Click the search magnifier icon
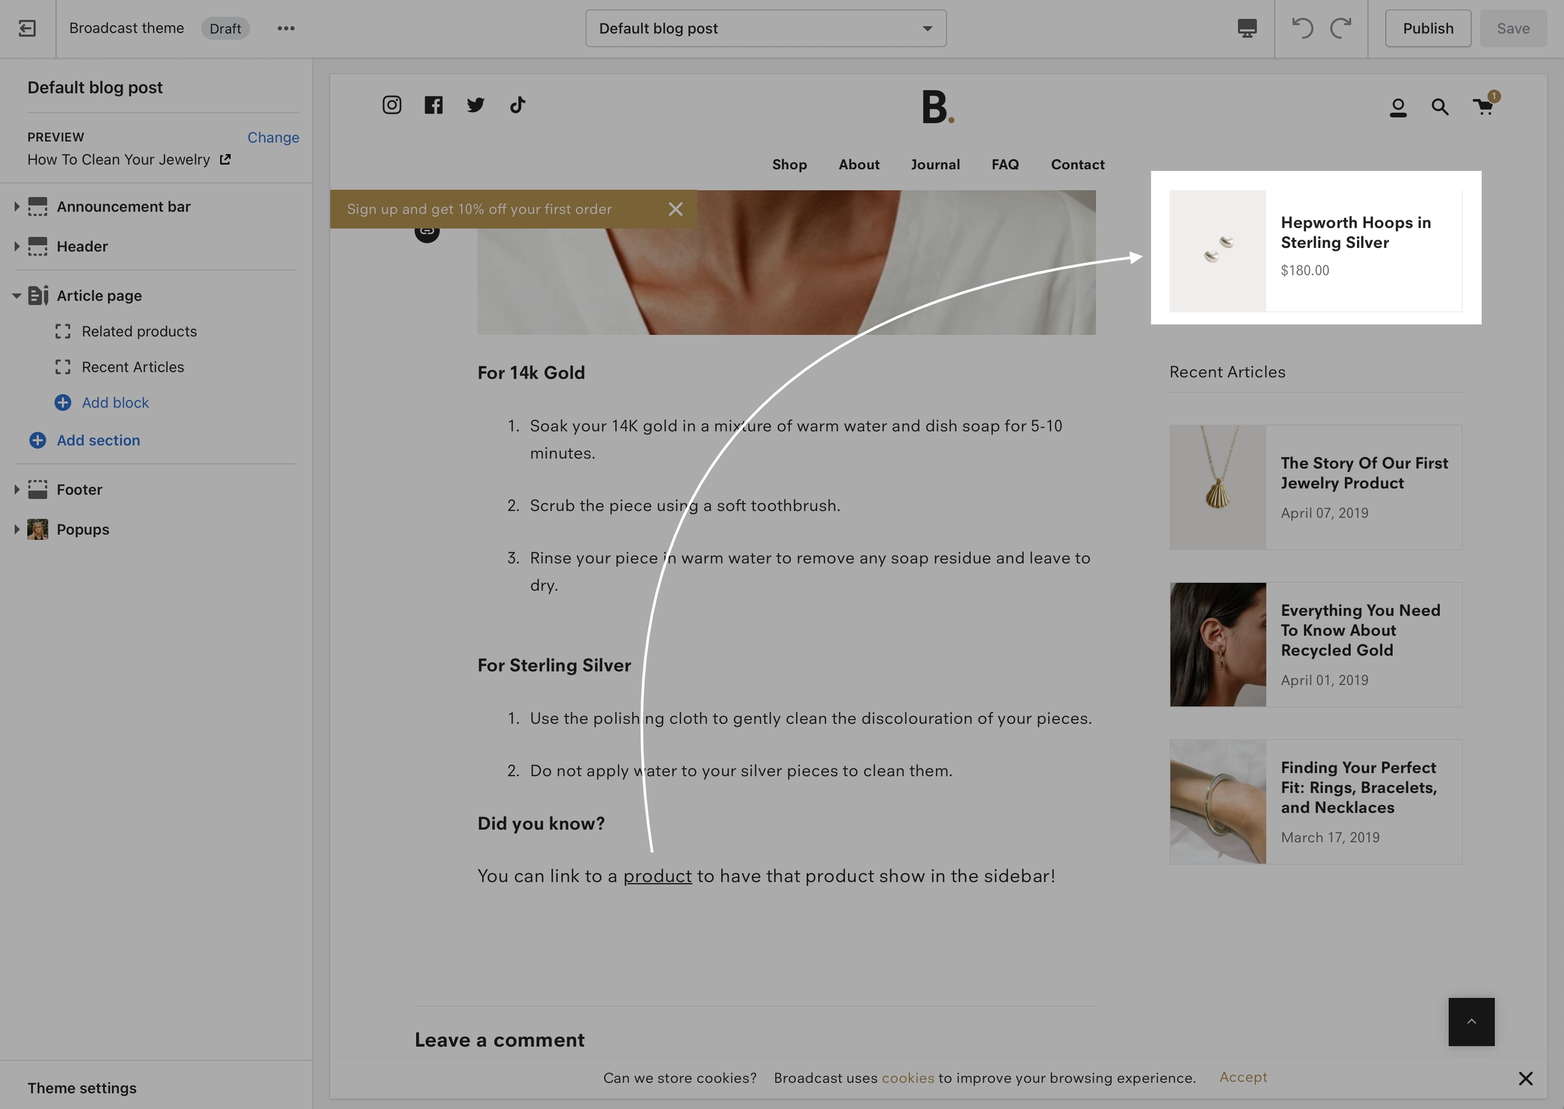 [1440, 107]
